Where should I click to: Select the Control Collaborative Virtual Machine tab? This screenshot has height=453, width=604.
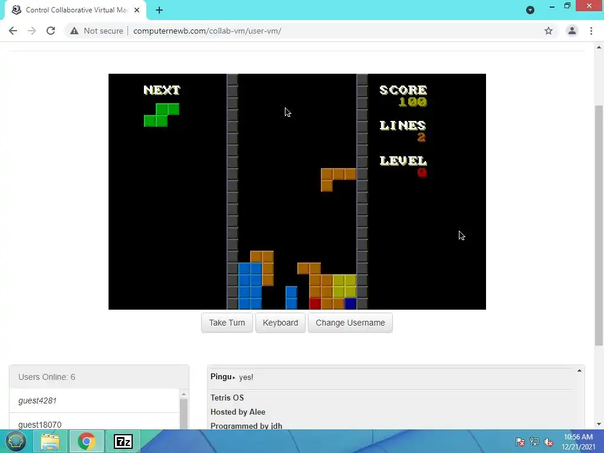click(x=75, y=11)
